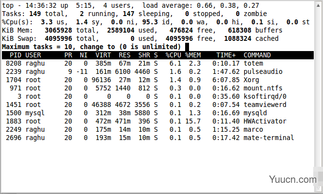This screenshot has width=323, height=194.
Task: Click the time value 6:07.85
Action: (226, 80)
